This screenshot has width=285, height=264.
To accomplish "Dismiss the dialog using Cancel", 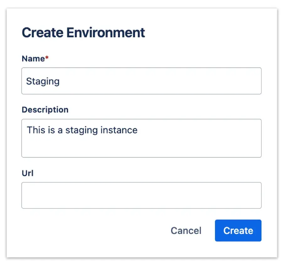I will click(x=186, y=230).
